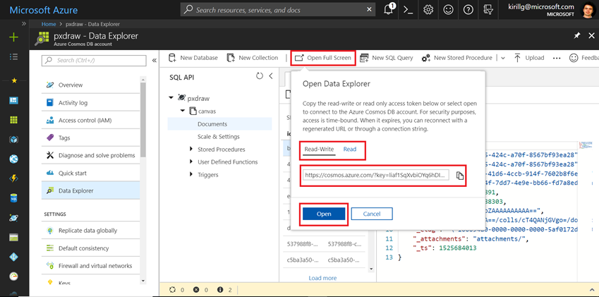The height and width of the screenshot is (297, 599).
Task: Search resources, services, and docs field
Action: (277, 10)
